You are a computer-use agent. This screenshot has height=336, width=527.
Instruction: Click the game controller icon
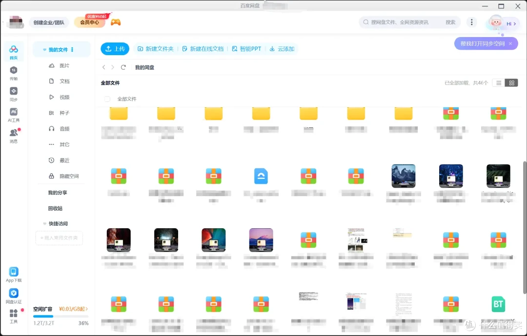116,22
